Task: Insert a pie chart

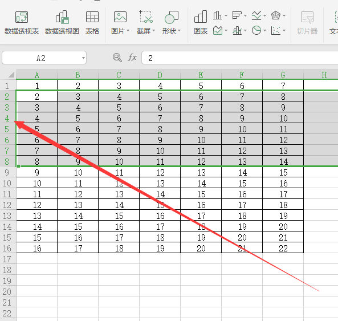Action: pyautogui.click(x=256, y=30)
